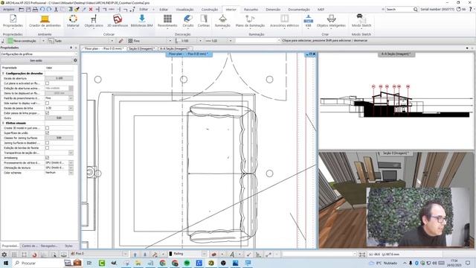The image size is (476, 268).
Task: Select the Material tool
Action: (x=73, y=21)
